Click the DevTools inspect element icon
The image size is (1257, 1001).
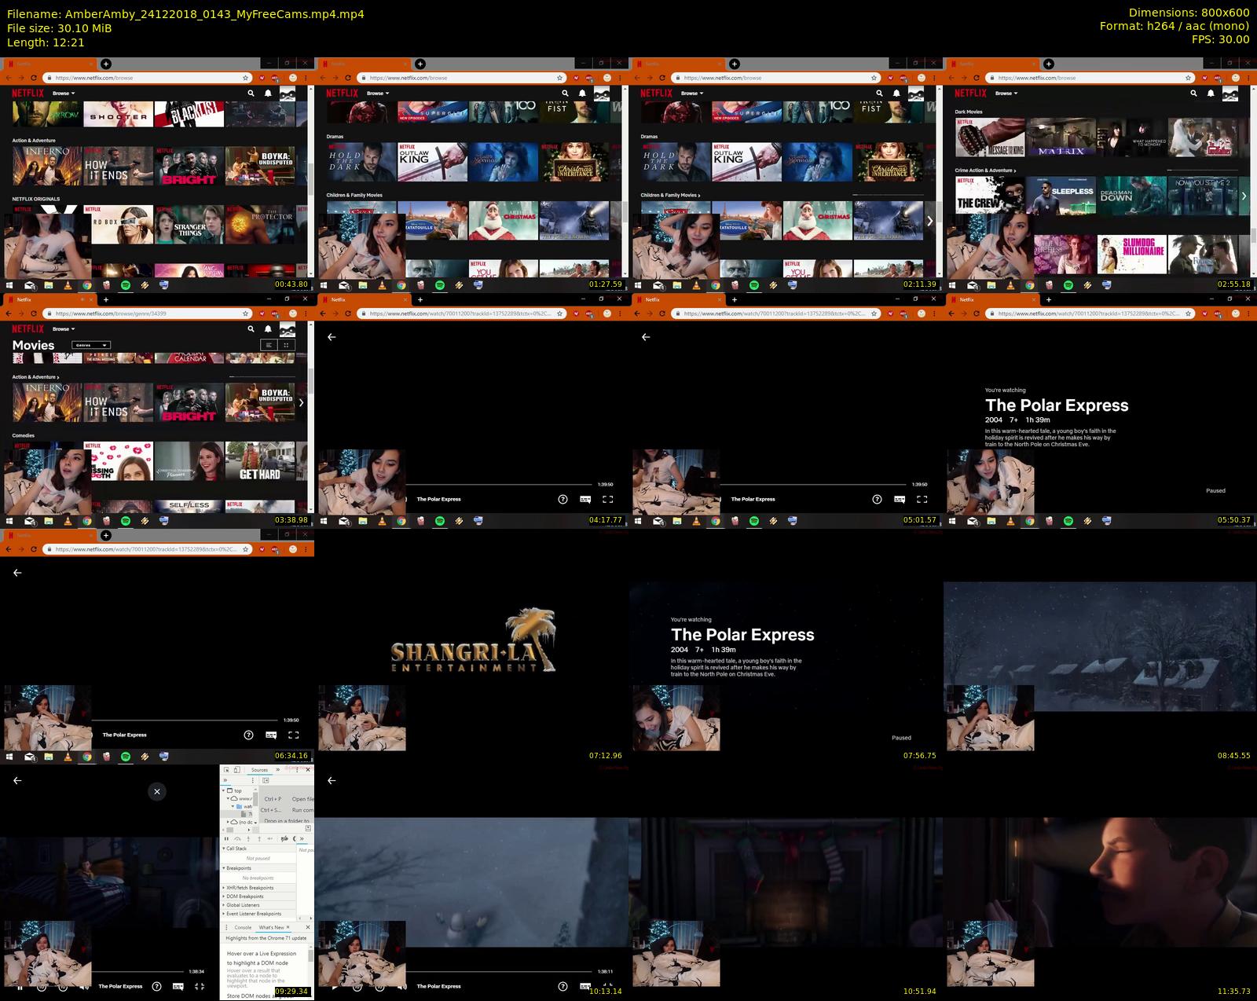tap(226, 770)
